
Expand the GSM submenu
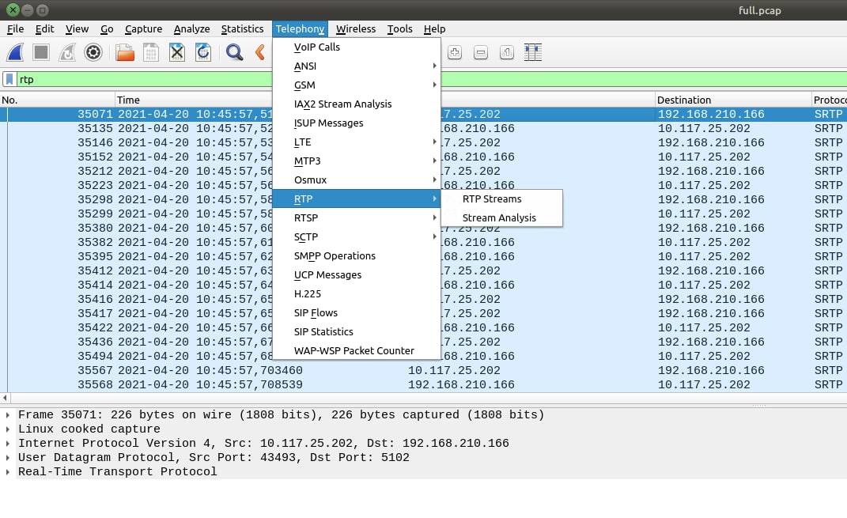click(x=357, y=85)
